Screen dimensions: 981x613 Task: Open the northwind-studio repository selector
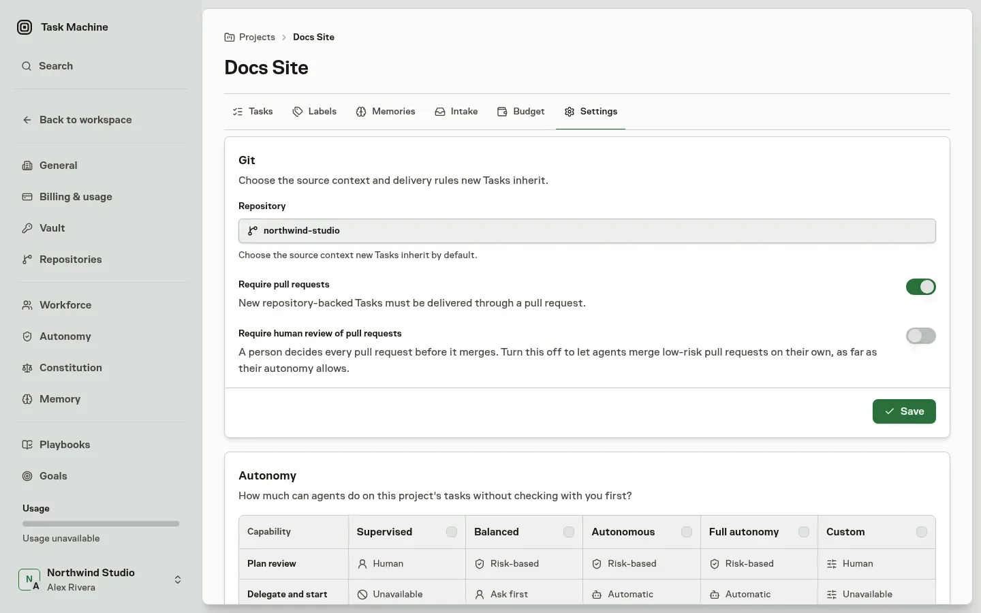pyautogui.click(x=587, y=231)
